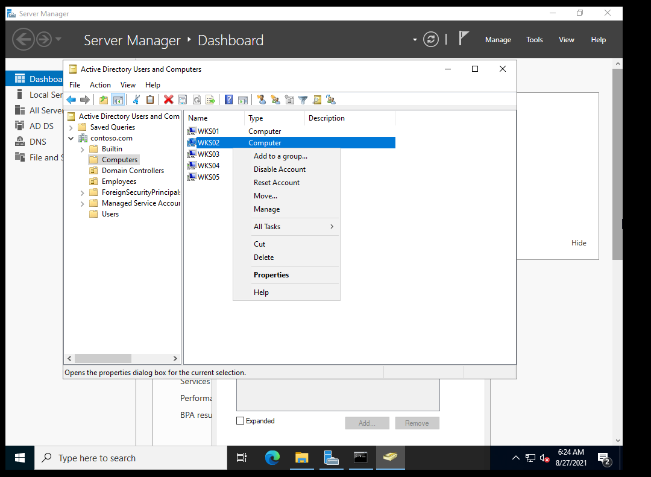Click the Forward arrow in ADUC toolbar
The width and height of the screenshot is (651, 477).
coord(85,100)
